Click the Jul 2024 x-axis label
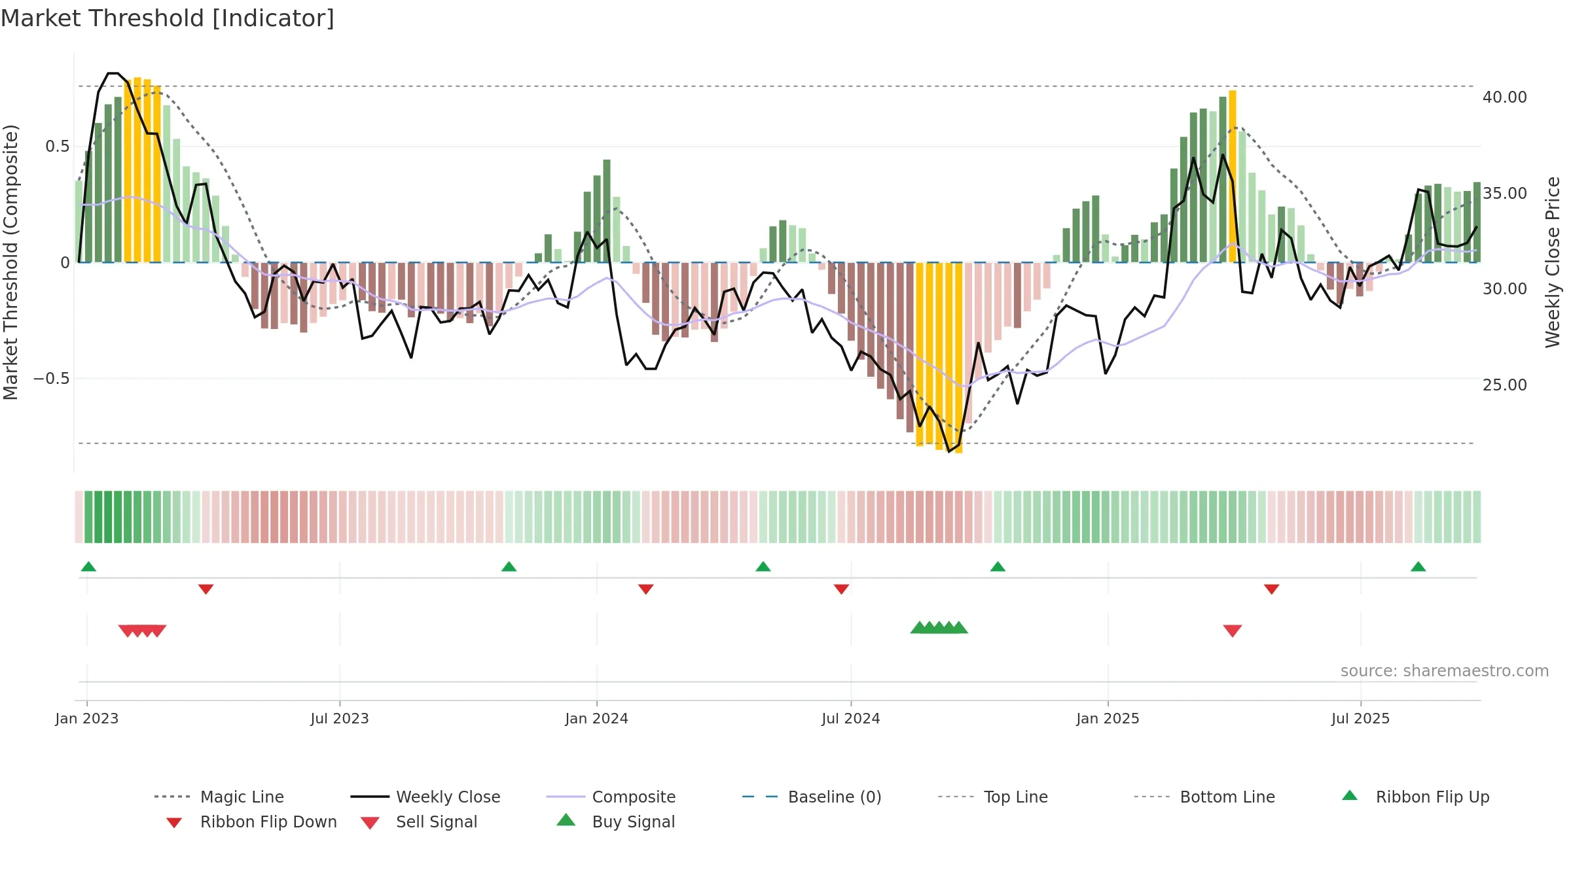 pos(851,719)
